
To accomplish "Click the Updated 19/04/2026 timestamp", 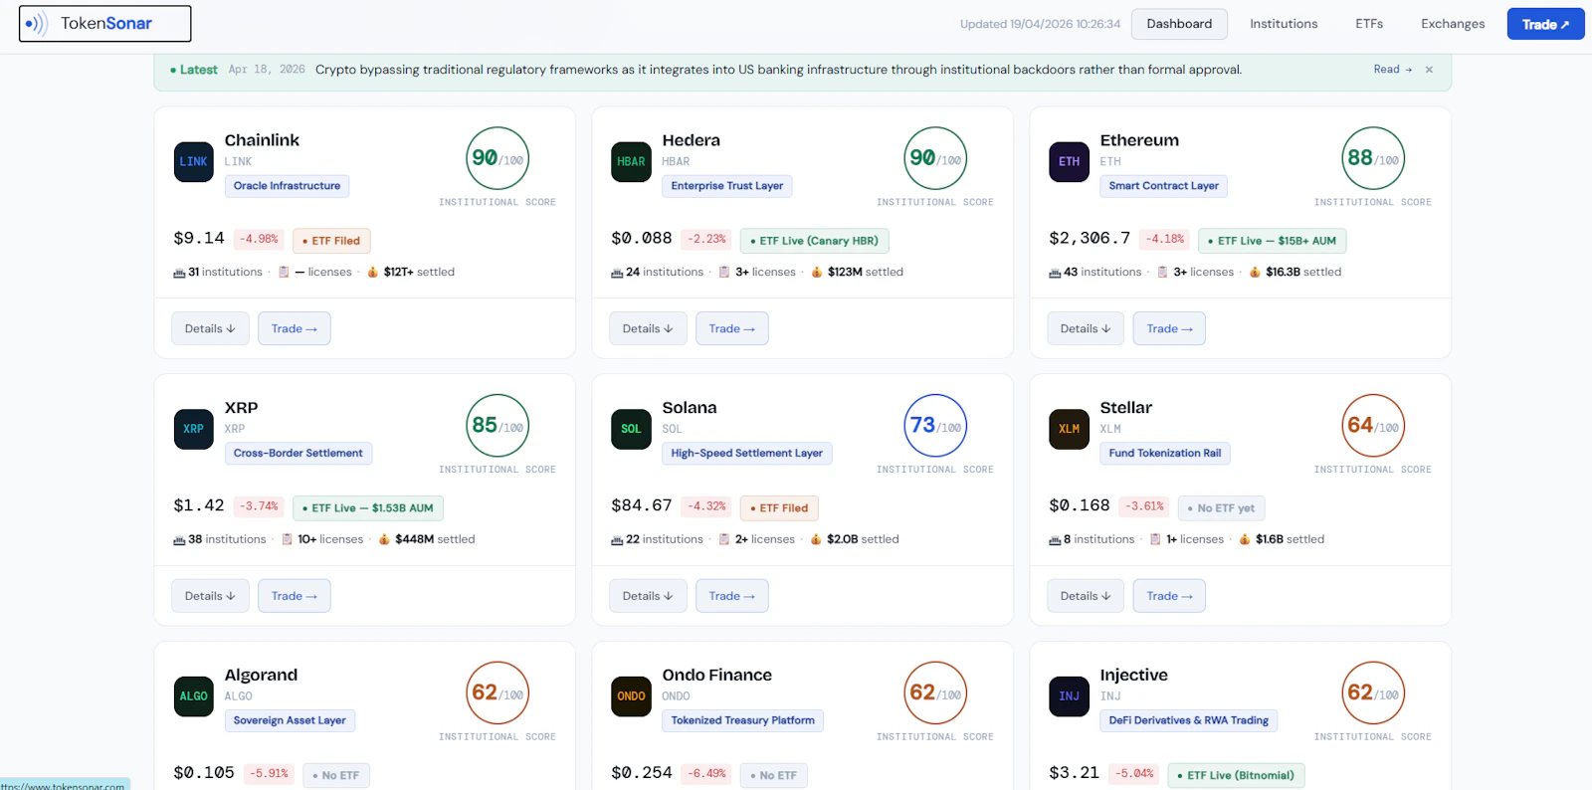I will coord(1040,24).
